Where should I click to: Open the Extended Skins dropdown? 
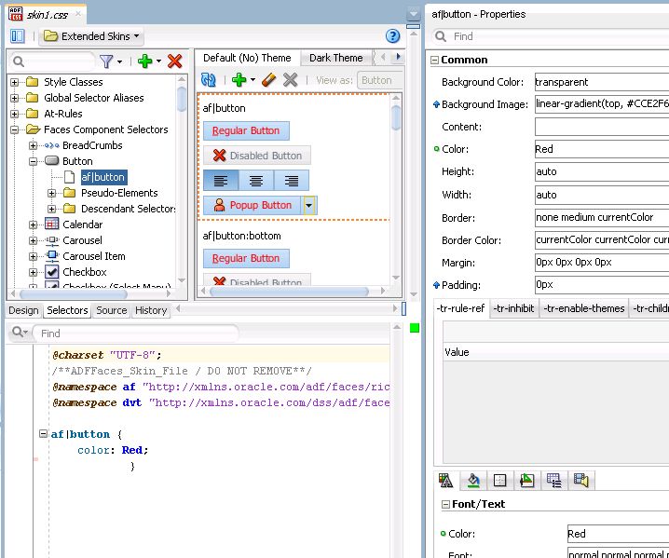[91, 36]
